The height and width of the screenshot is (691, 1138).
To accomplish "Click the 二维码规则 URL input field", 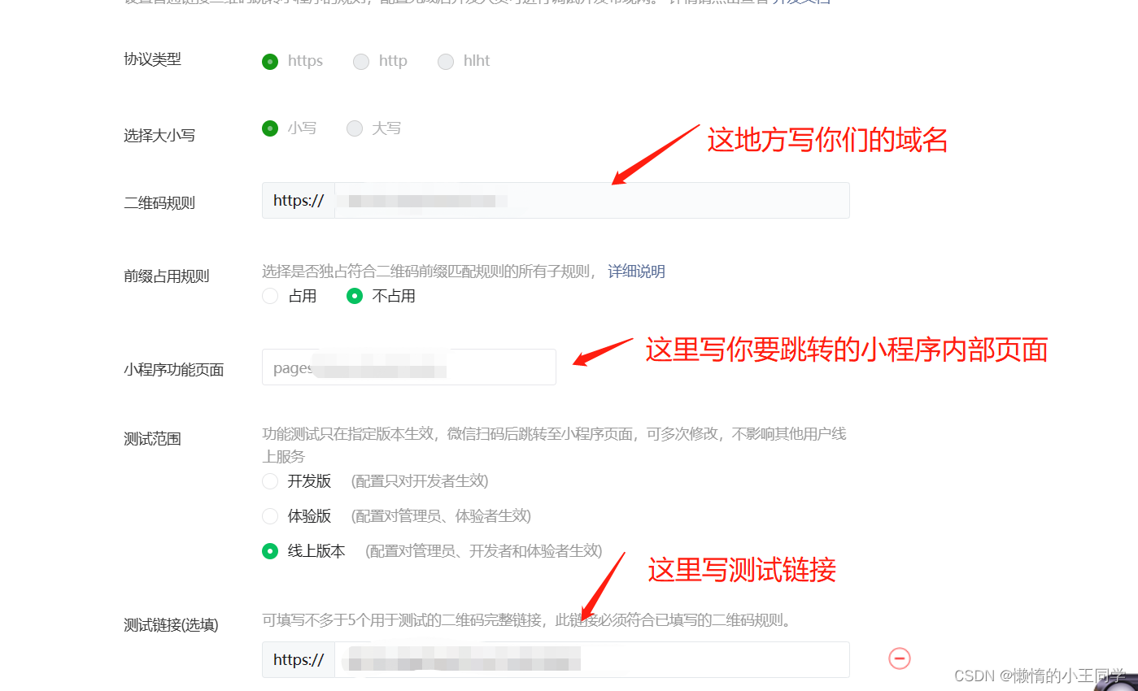I will pyautogui.click(x=592, y=200).
